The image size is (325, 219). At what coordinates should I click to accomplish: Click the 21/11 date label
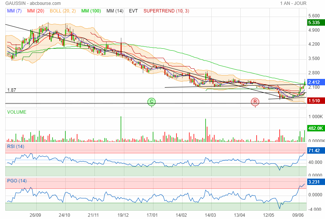pyautogui.click(x=93, y=215)
